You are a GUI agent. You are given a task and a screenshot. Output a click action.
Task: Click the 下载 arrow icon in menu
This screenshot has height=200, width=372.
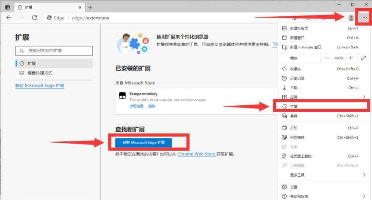coord(284,88)
